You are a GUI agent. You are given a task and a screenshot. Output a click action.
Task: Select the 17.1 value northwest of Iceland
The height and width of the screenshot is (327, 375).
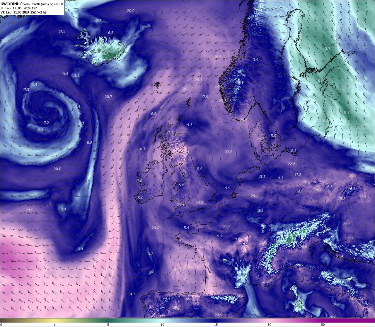62,31
